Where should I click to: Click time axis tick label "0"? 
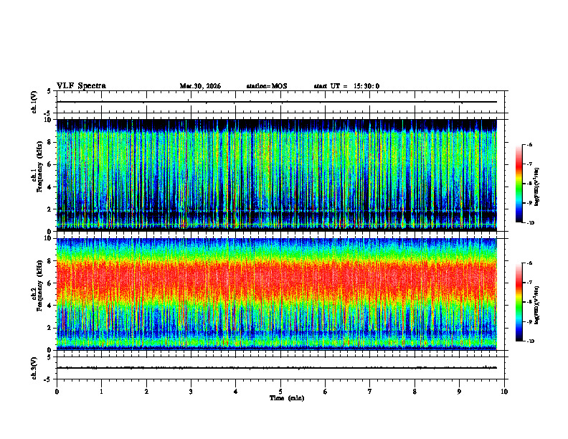57,392
